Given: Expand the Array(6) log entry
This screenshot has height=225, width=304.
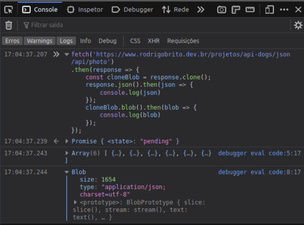Looking at the screenshot, I should pyautogui.click(x=67, y=153).
